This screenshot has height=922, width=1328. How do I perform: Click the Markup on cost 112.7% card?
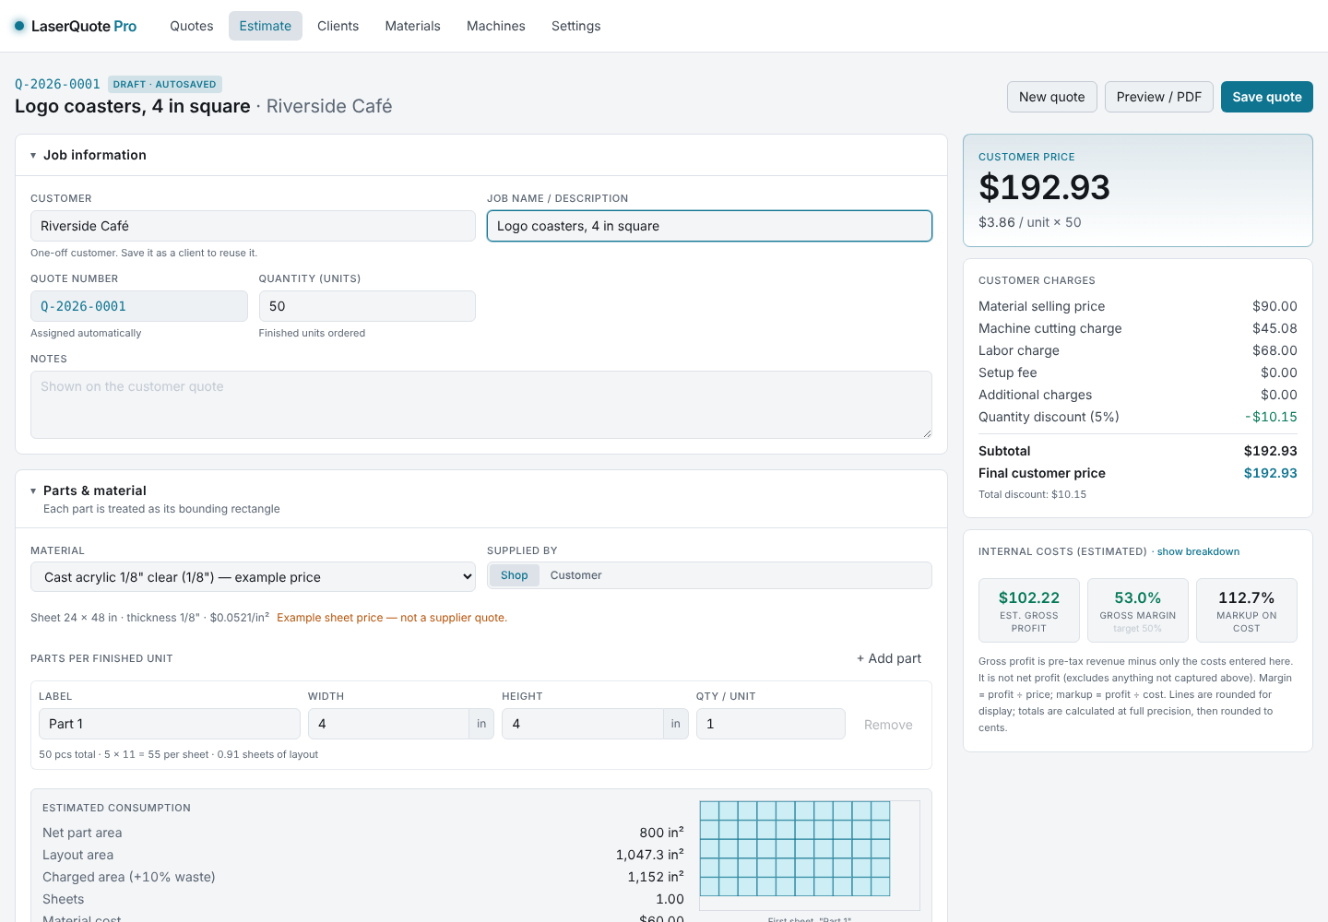pyautogui.click(x=1247, y=610)
